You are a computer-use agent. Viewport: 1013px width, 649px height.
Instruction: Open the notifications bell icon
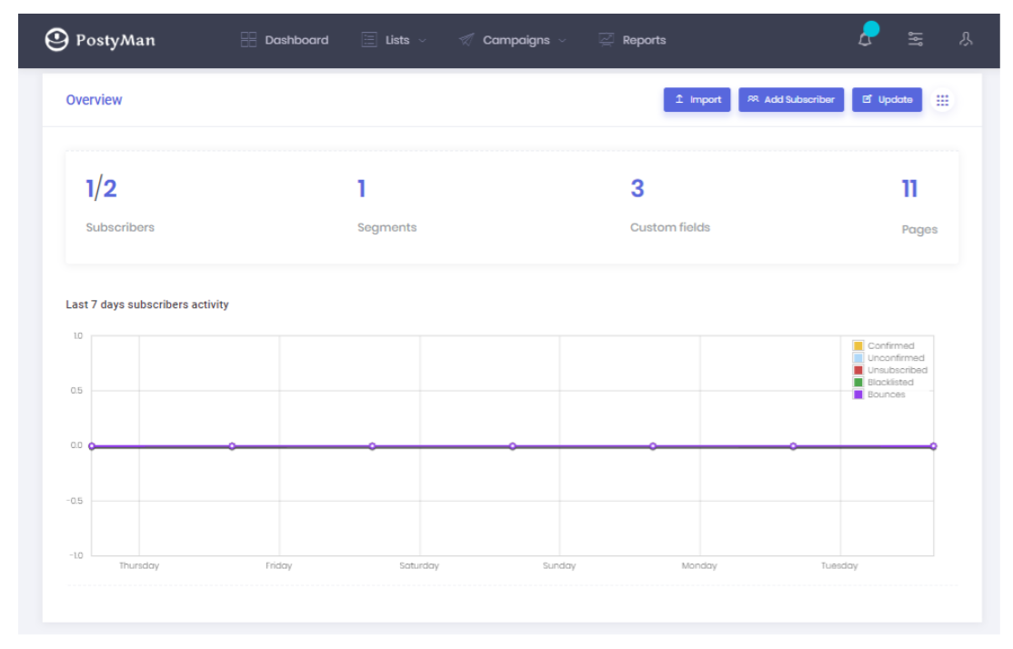[865, 39]
